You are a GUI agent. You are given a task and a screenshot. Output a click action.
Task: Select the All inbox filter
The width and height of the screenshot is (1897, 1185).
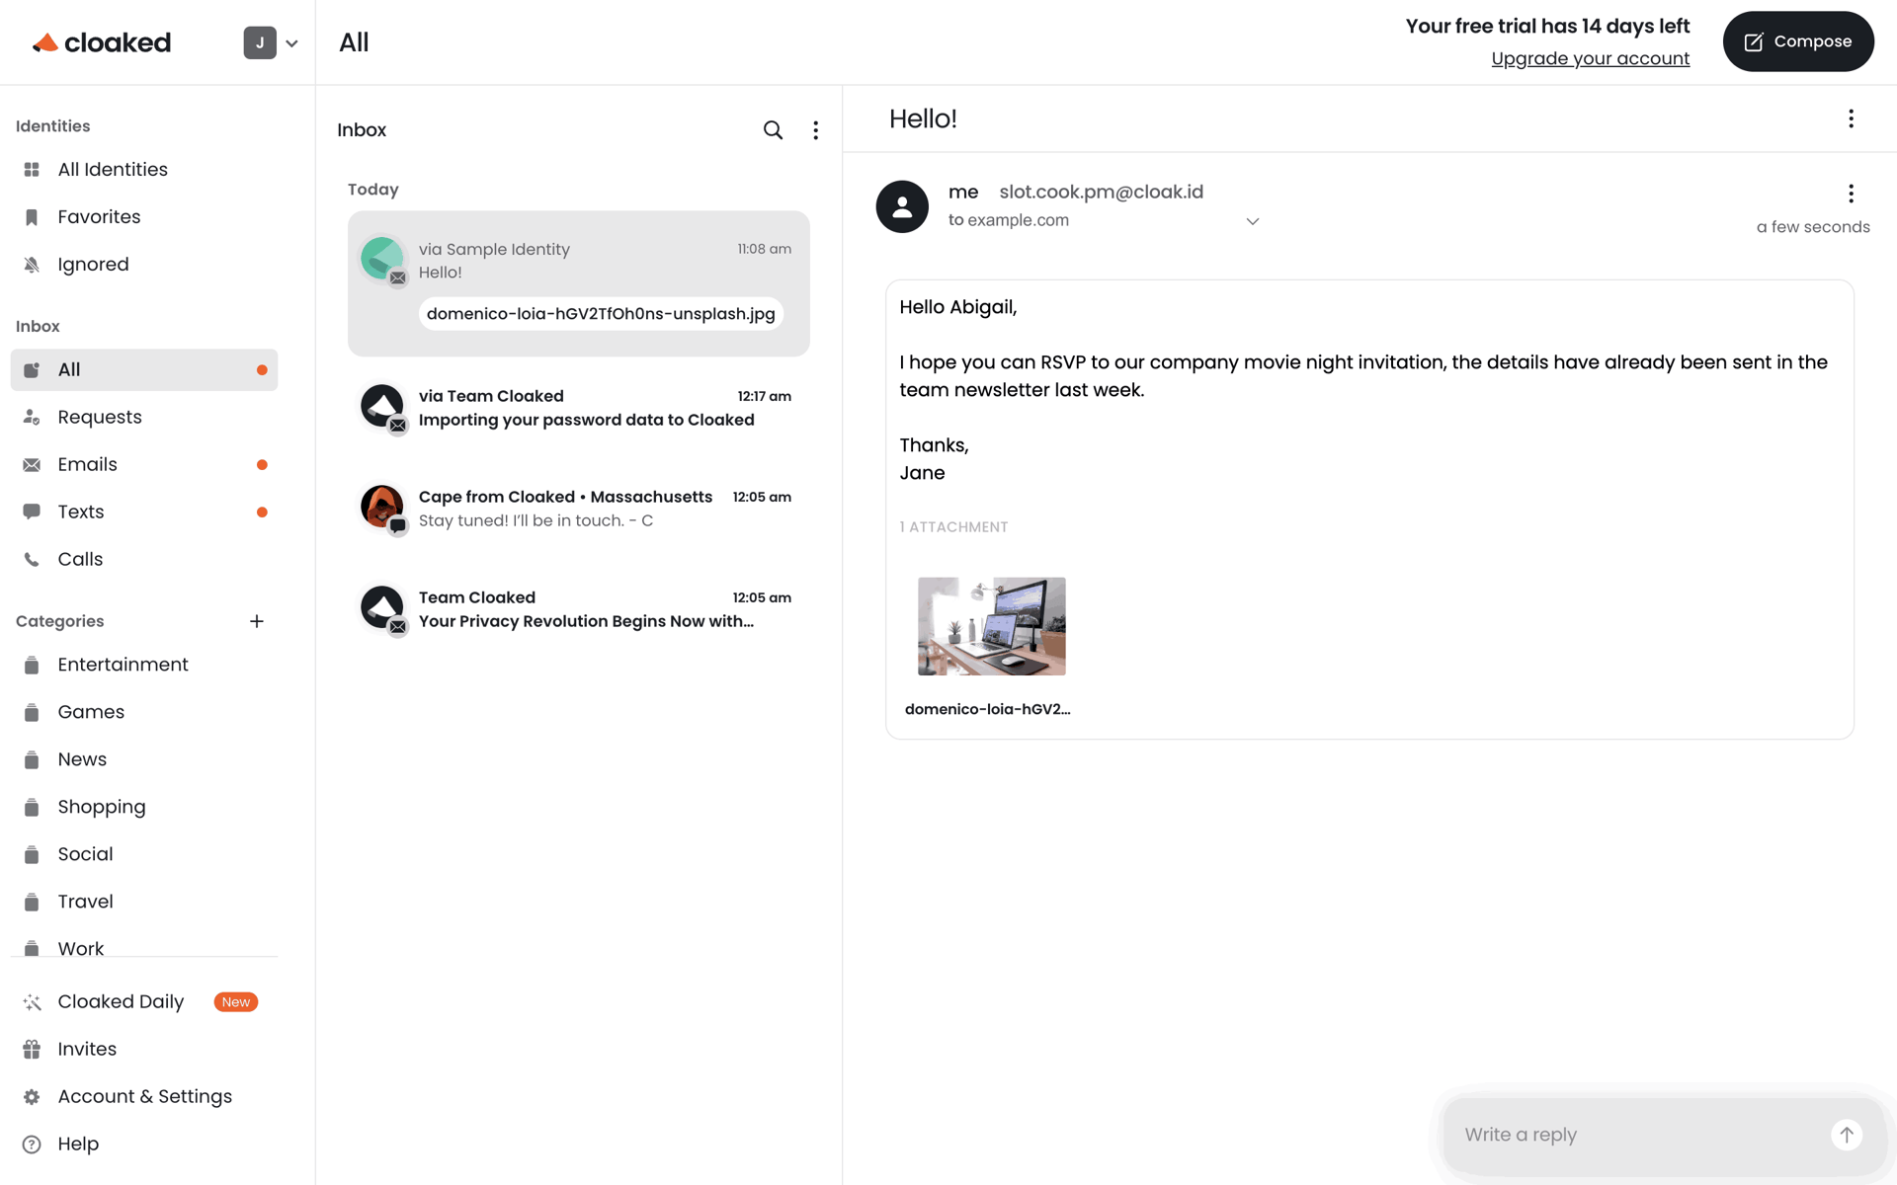144,370
